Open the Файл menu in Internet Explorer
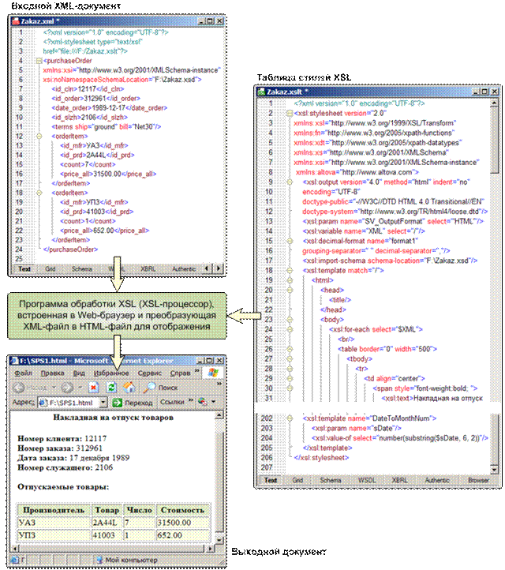 23,373
